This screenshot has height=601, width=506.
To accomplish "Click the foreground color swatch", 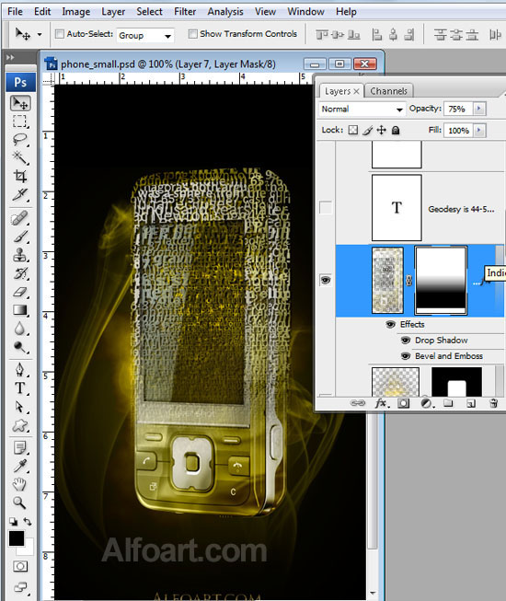I will coord(17,538).
